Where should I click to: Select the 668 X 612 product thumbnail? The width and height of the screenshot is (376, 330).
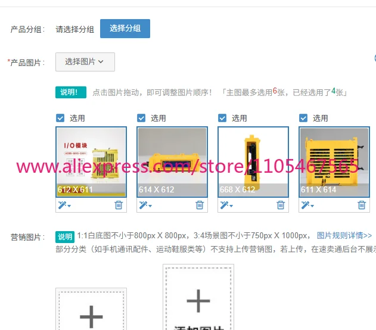(x=253, y=162)
